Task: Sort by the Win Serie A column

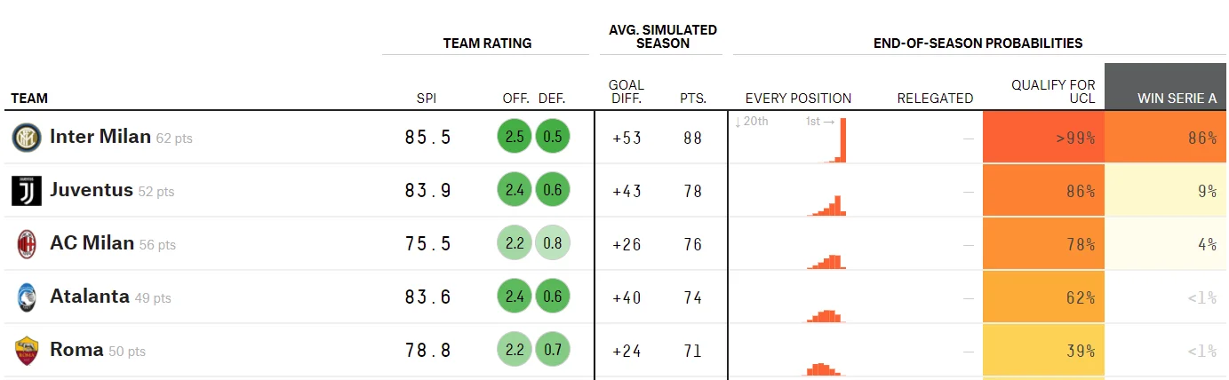Action: tap(1177, 99)
